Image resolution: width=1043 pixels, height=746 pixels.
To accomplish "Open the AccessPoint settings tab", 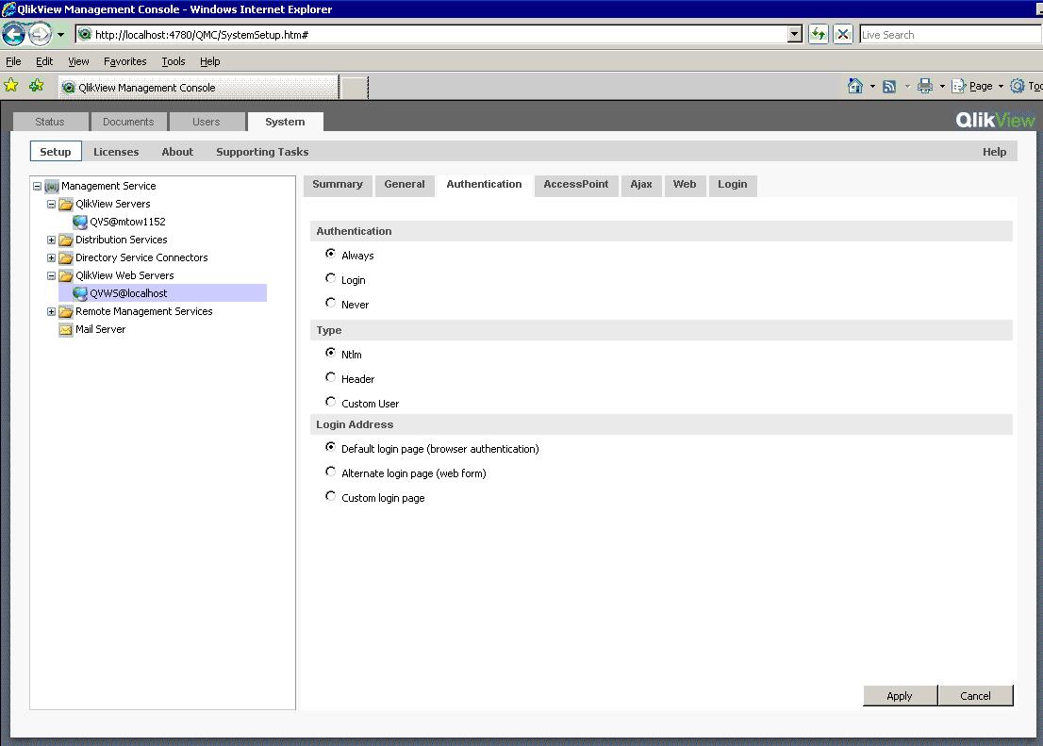I will pyautogui.click(x=576, y=184).
